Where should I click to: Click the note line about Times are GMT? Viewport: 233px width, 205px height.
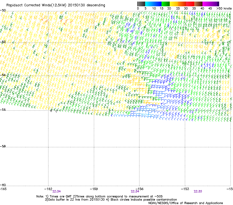(99, 196)
